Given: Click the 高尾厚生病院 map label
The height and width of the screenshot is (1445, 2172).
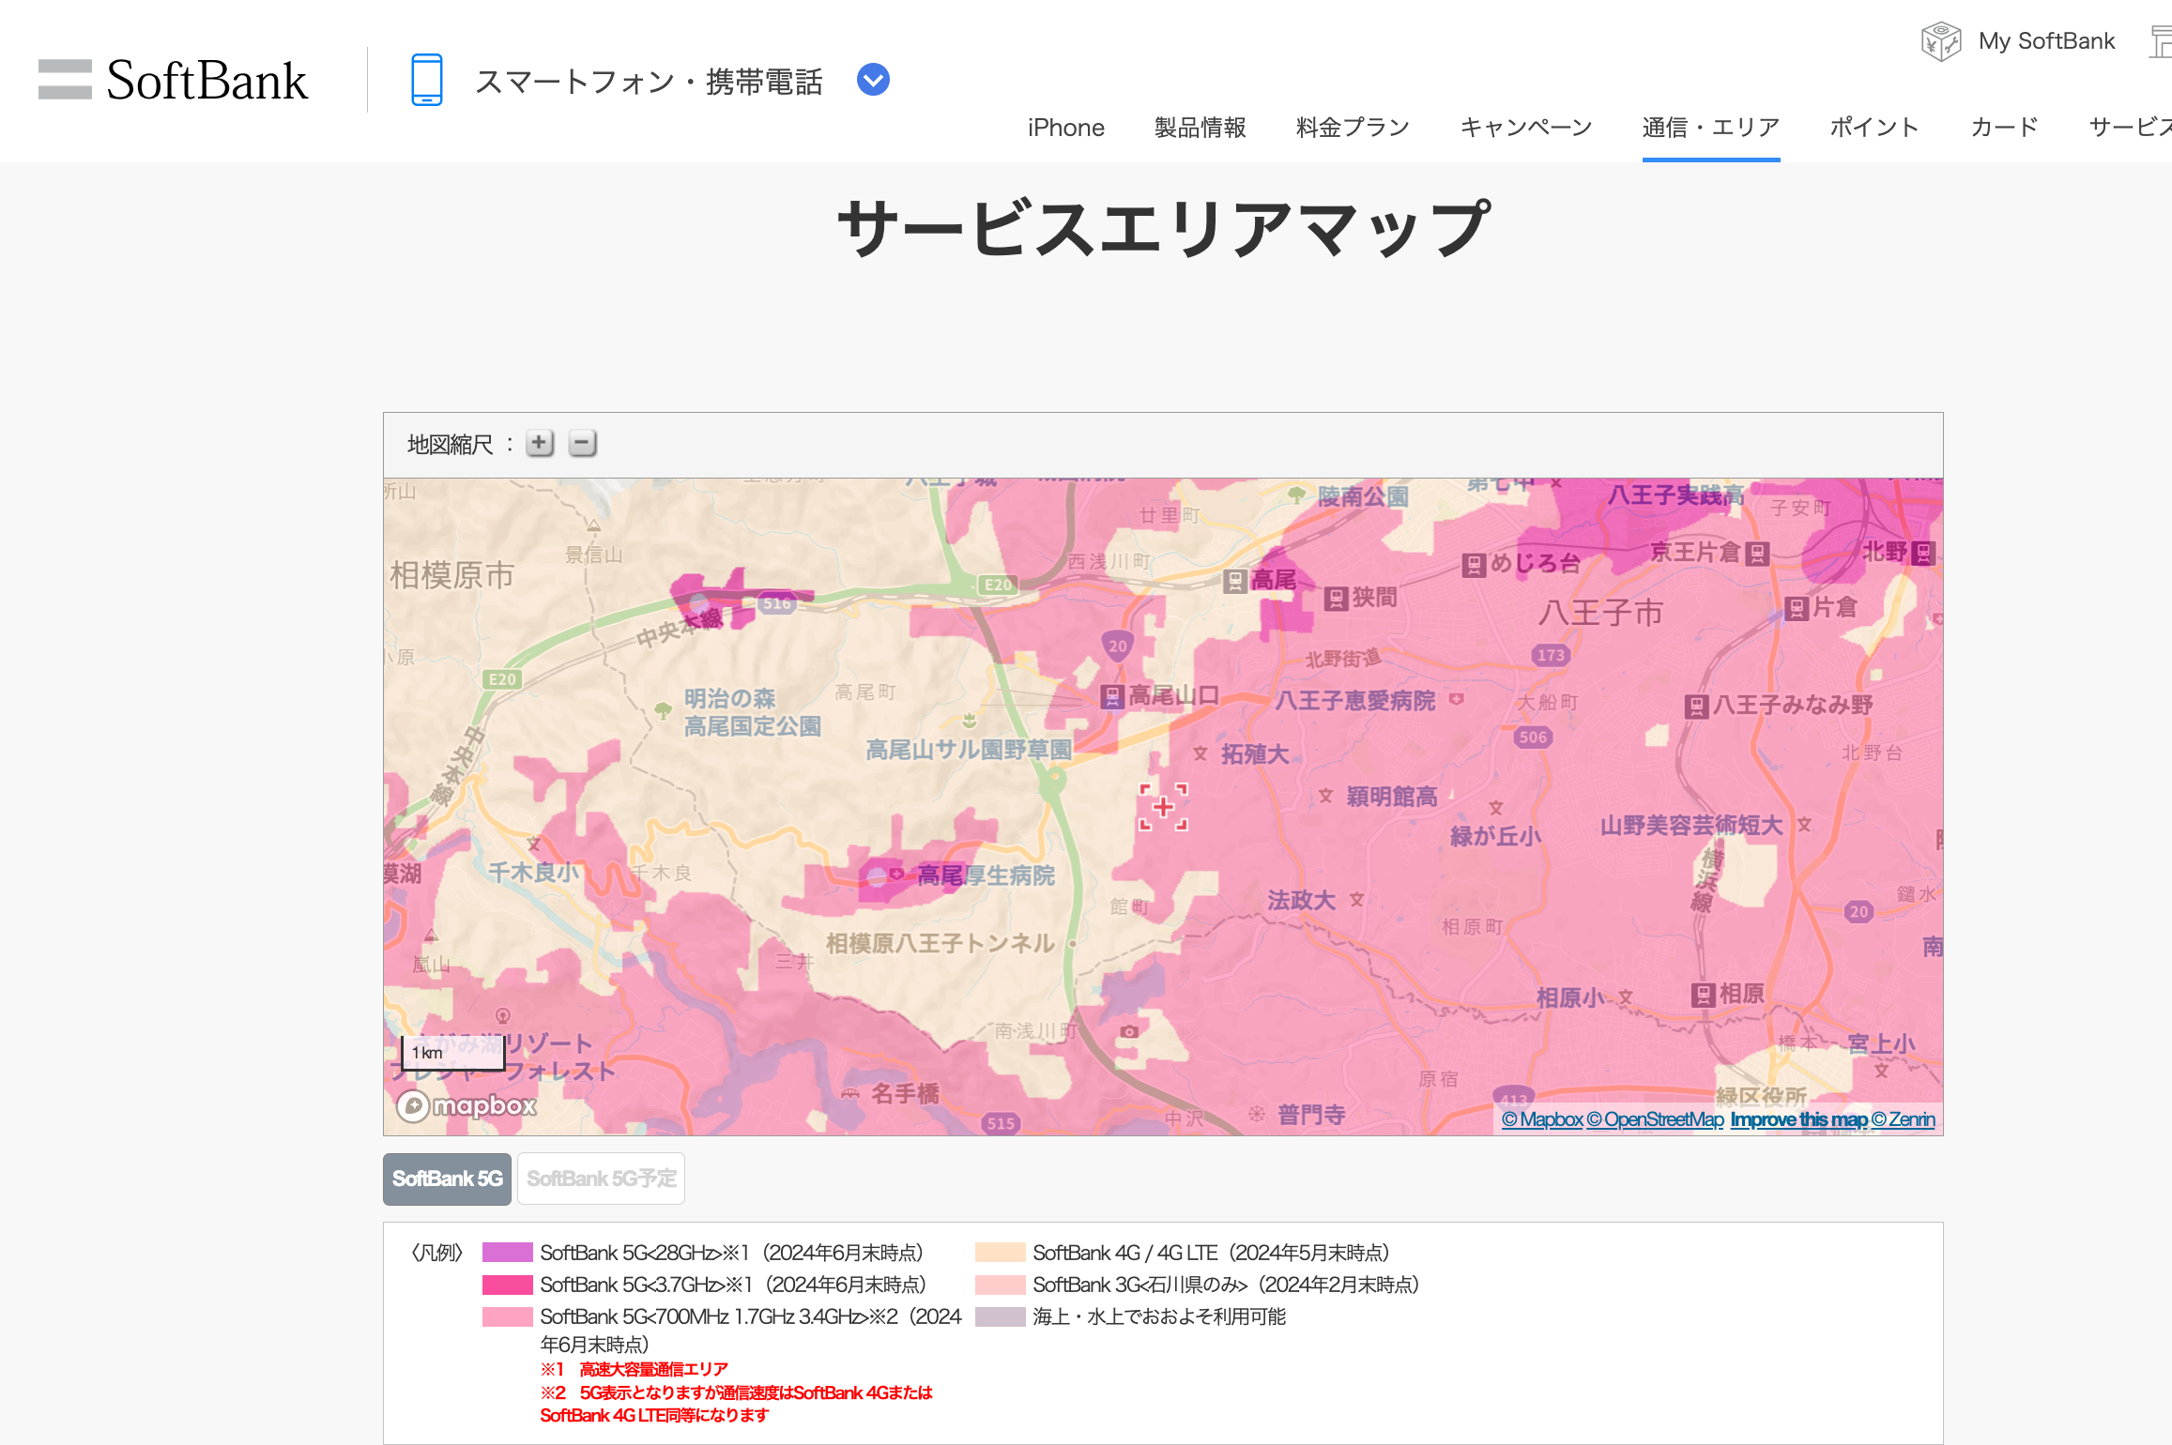Looking at the screenshot, I should 986,875.
